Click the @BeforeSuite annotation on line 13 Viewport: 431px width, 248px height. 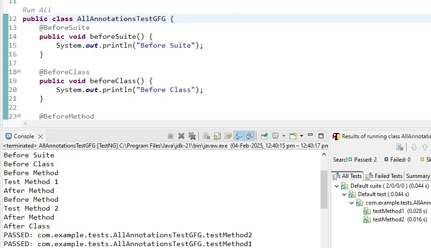[64, 28]
